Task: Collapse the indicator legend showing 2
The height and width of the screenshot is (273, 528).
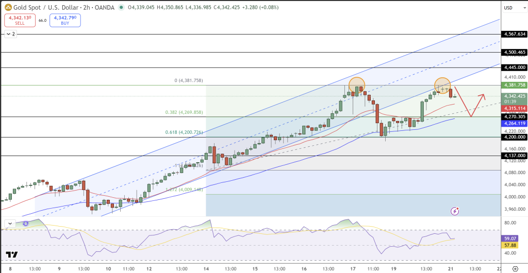Action: [10, 33]
